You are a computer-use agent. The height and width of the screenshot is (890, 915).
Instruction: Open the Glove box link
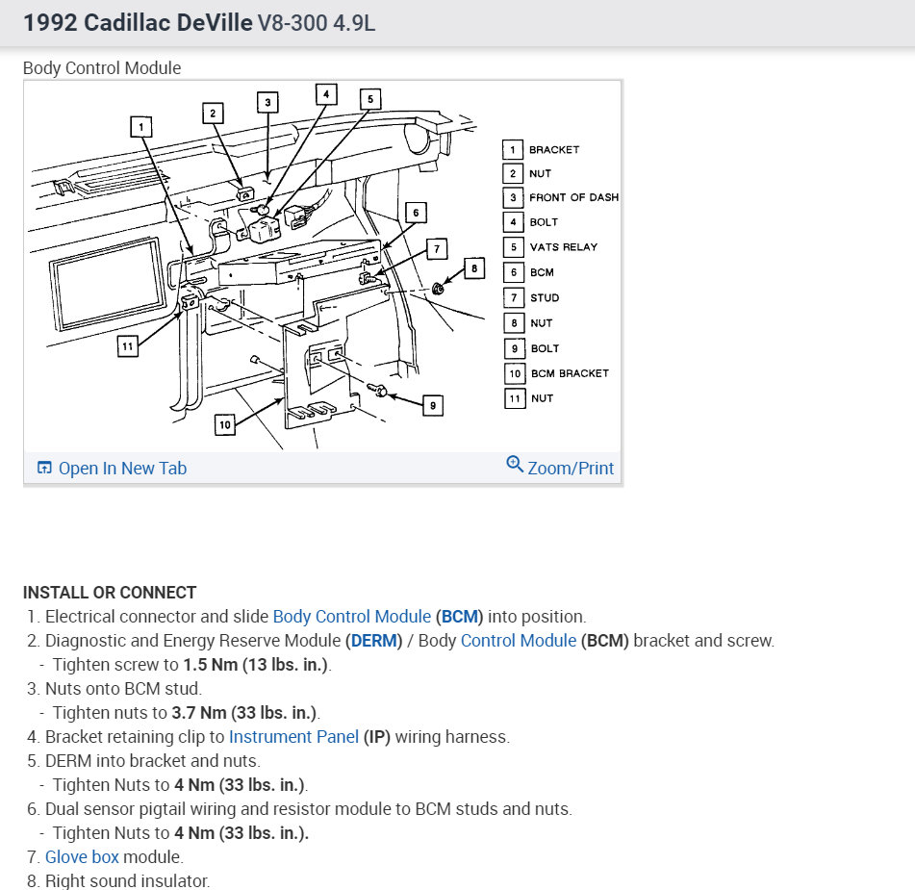tap(82, 856)
